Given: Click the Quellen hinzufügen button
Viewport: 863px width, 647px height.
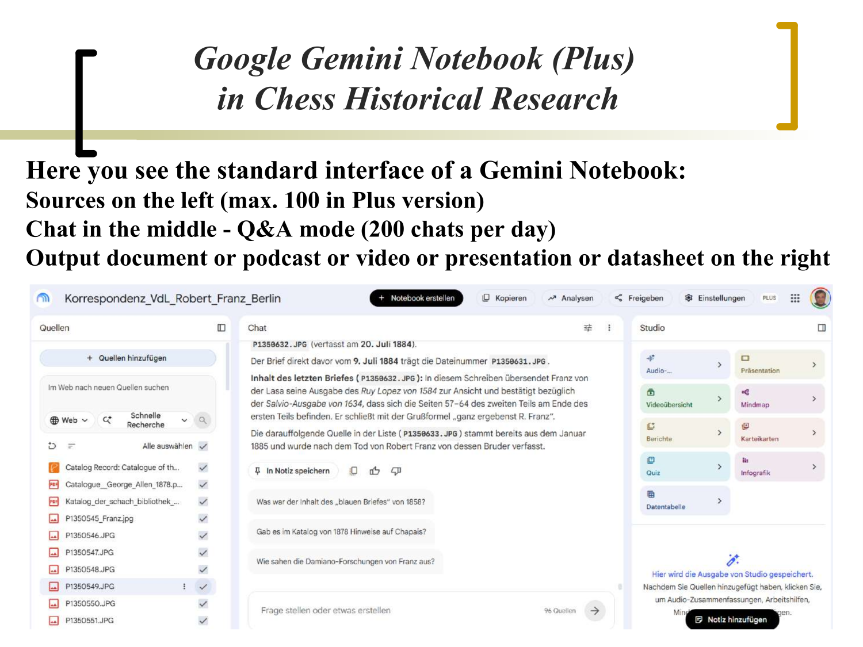Looking at the screenshot, I should (x=127, y=358).
